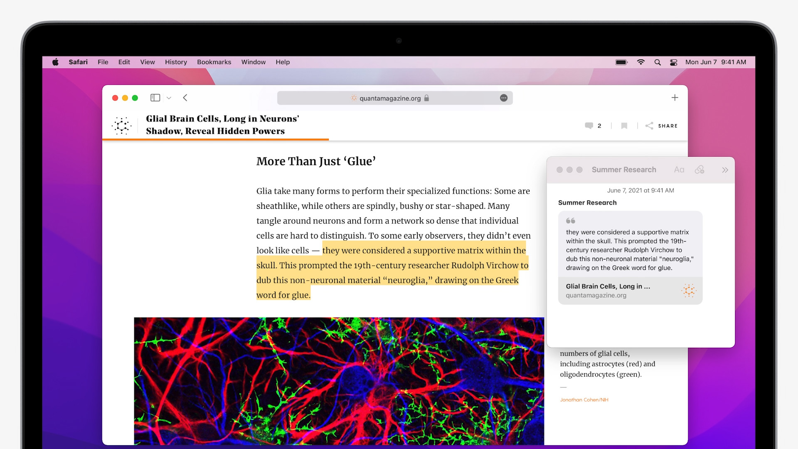
Task: Click the quantamagazine.org address bar
Action: coord(390,98)
